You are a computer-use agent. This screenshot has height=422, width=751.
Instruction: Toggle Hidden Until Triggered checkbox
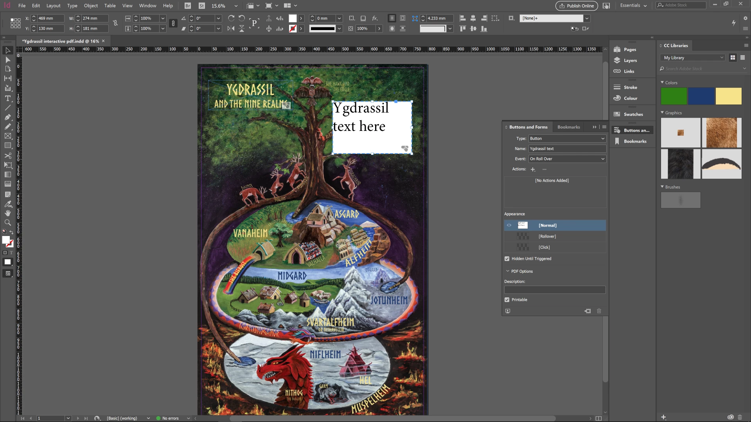point(507,259)
